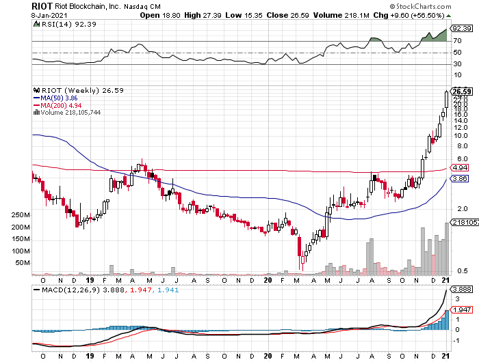Click the Close 26.59 value in header
This screenshot has width=479, height=362.
click(x=288, y=15)
